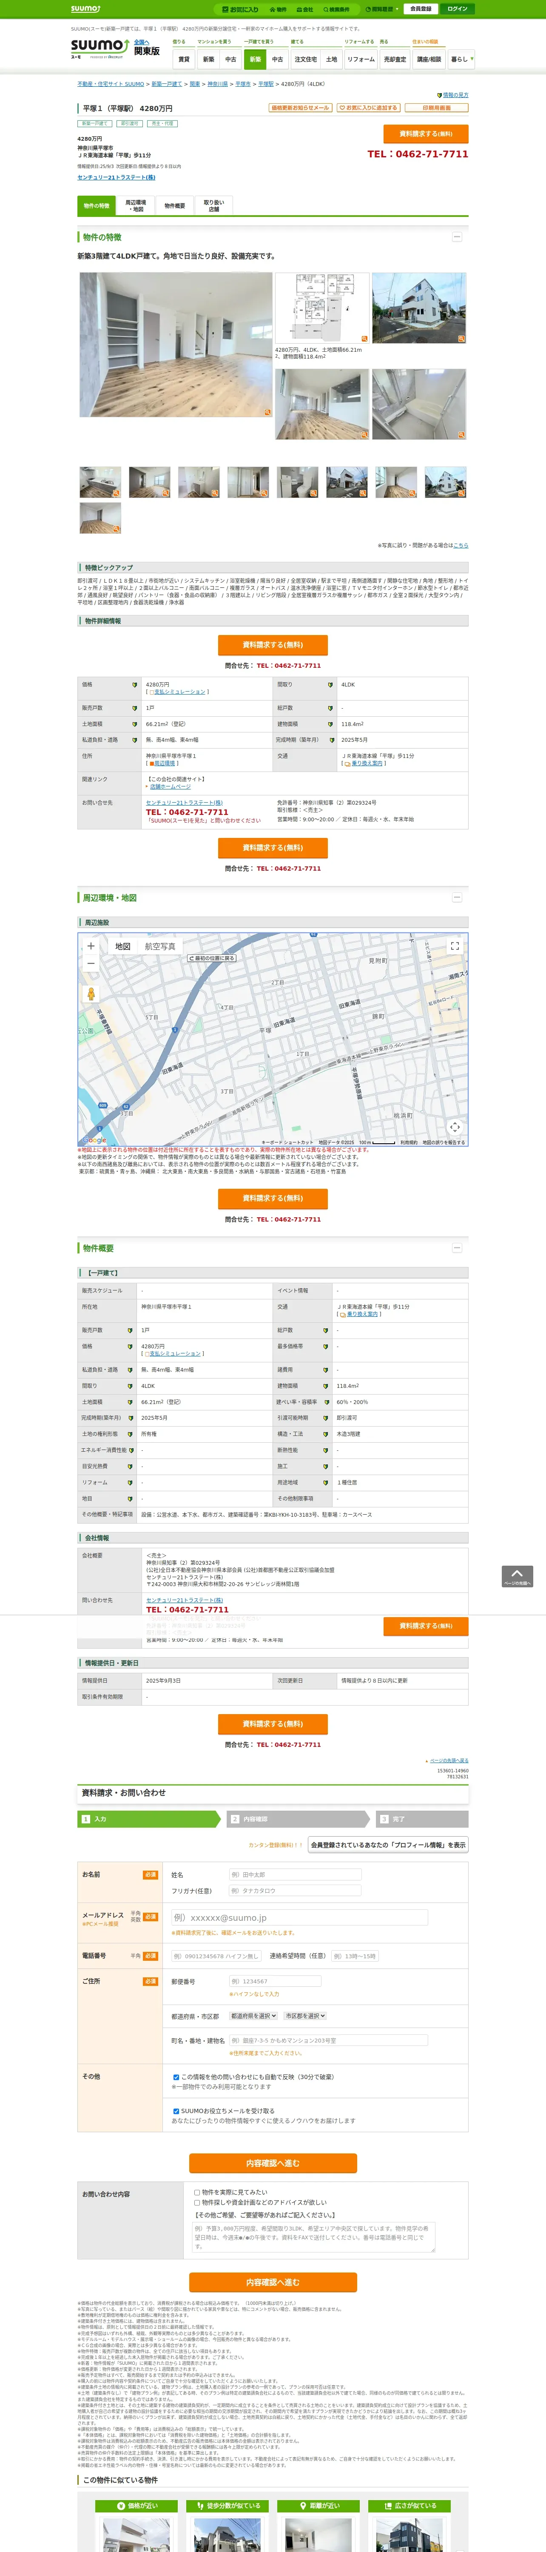Open help icon beside 土地面積 in details table
Screen dimensions: 546x2552
tap(135, 724)
